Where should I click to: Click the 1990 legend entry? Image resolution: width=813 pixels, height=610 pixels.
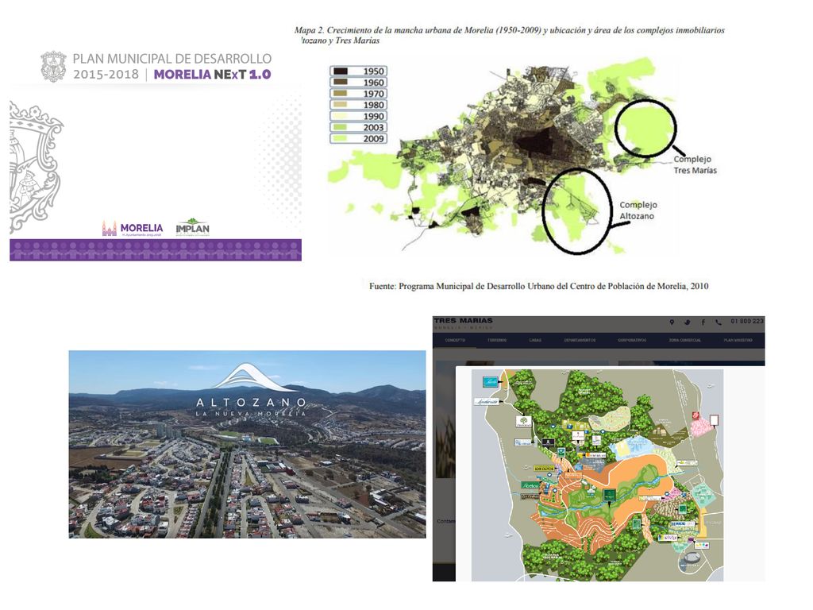click(x=358, y=116)
